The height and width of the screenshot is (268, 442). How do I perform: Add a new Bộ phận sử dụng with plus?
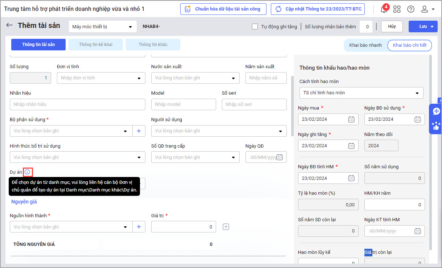pyautogui.click(x=139, y=131)
